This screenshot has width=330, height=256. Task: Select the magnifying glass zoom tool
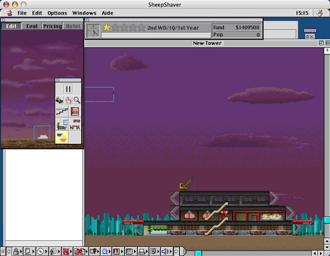point(77,100)
